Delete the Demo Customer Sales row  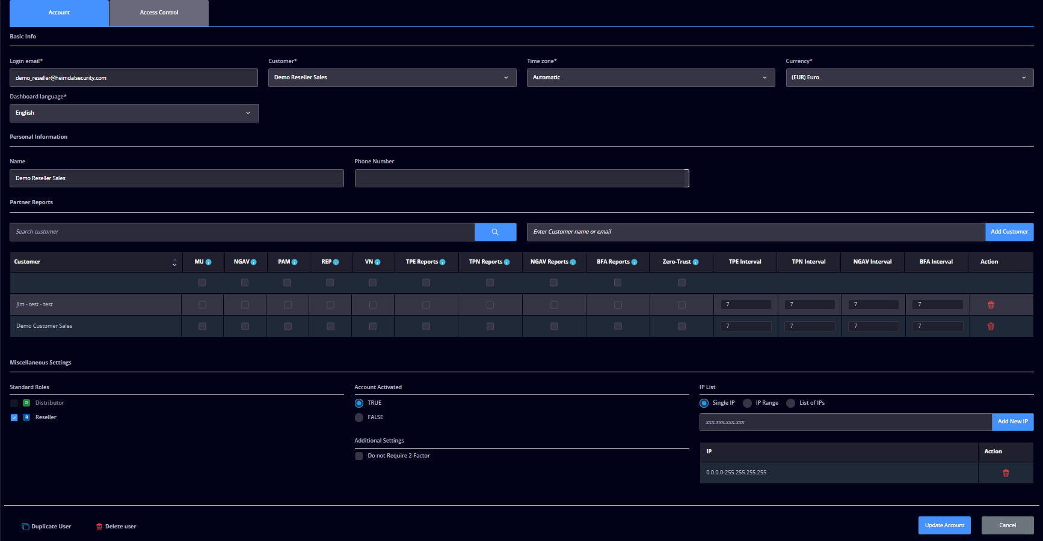click(991, 327)
